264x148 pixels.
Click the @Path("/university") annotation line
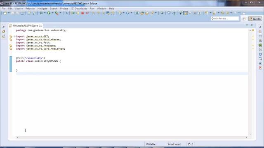pyautogui.click(x=31, y=58)
